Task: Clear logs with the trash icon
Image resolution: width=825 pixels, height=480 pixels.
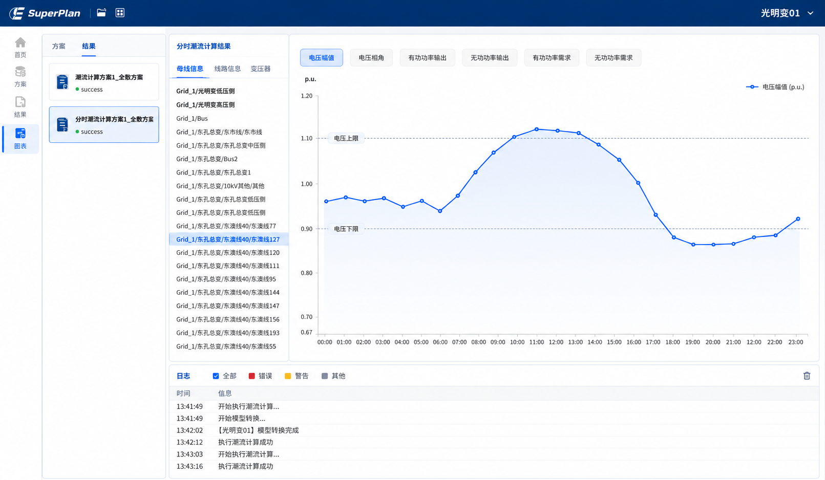Action: (x=807, y=376)
